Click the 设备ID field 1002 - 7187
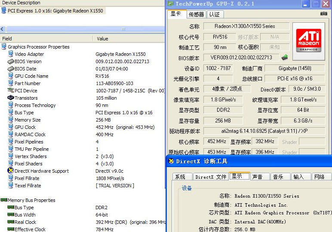The width and height of the screenshot is (332, 232). coord(218,68)
